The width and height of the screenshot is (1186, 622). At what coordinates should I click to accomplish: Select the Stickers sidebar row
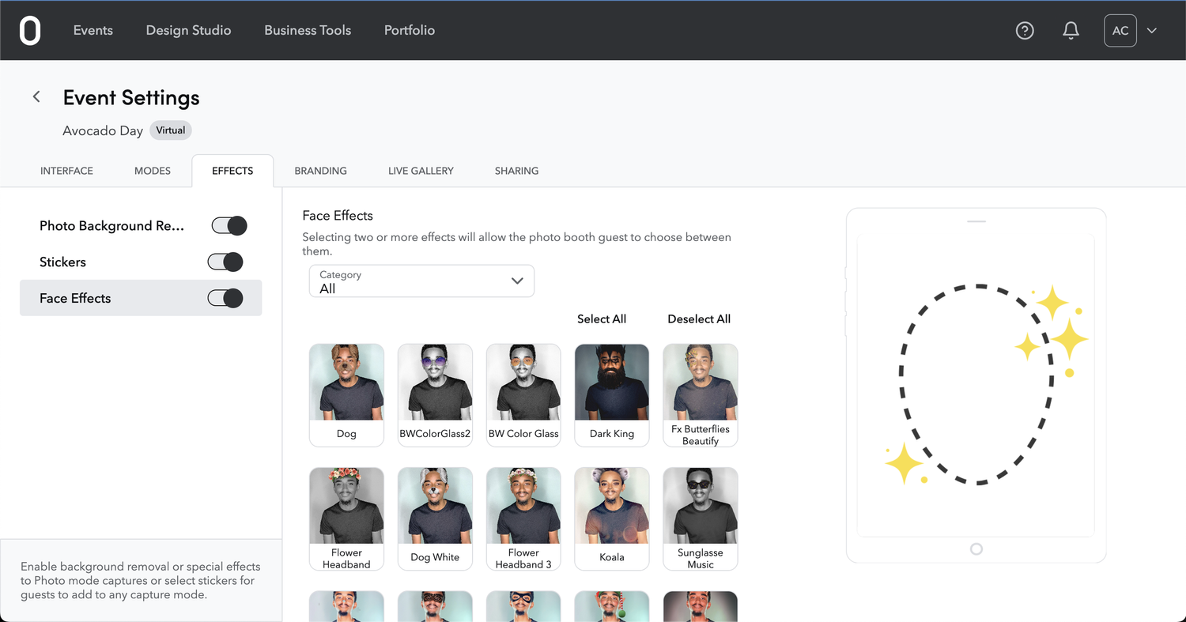pyautogui.click(x=141, y=262)
